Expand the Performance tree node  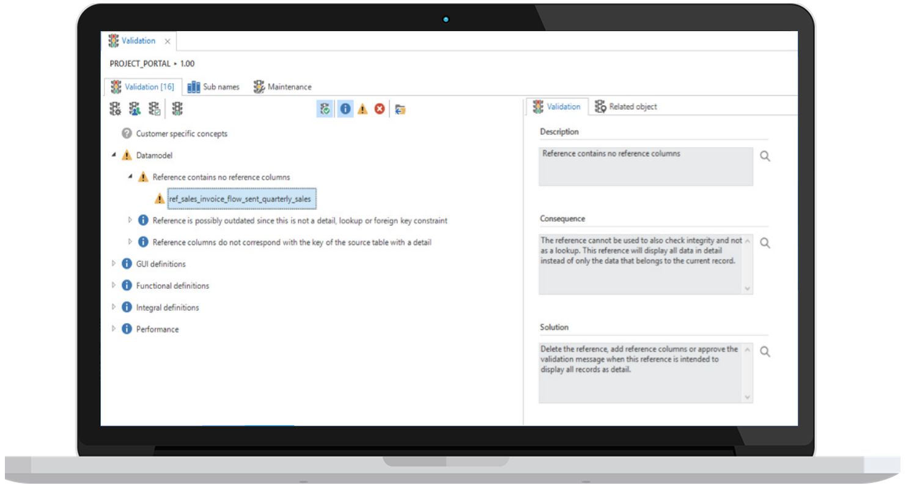(114, 329)
